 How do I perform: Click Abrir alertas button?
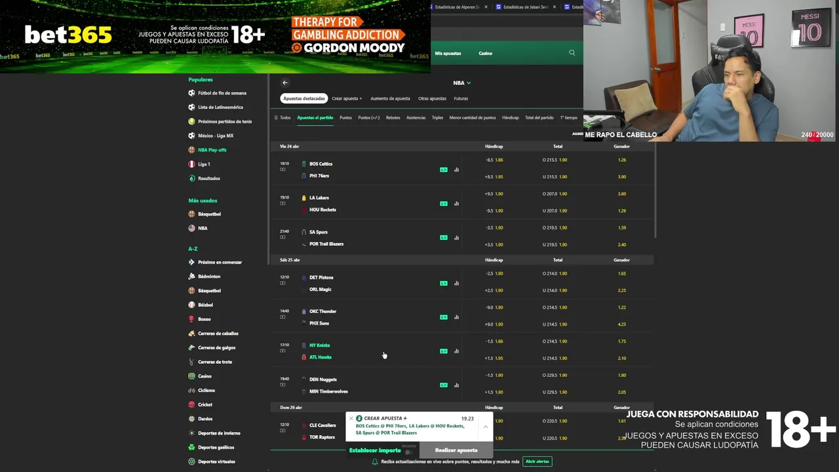coord(537,462)
